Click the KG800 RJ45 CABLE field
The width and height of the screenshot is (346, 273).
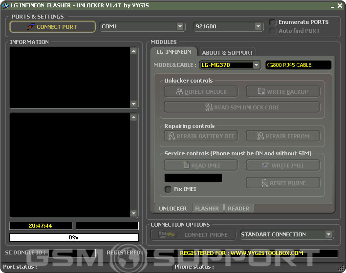coord(299,65)
